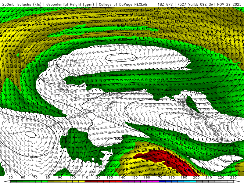Click the 90 knot value on the color scale
The width and height of the screenshot is (244, 183).
(x=60, y=178)
